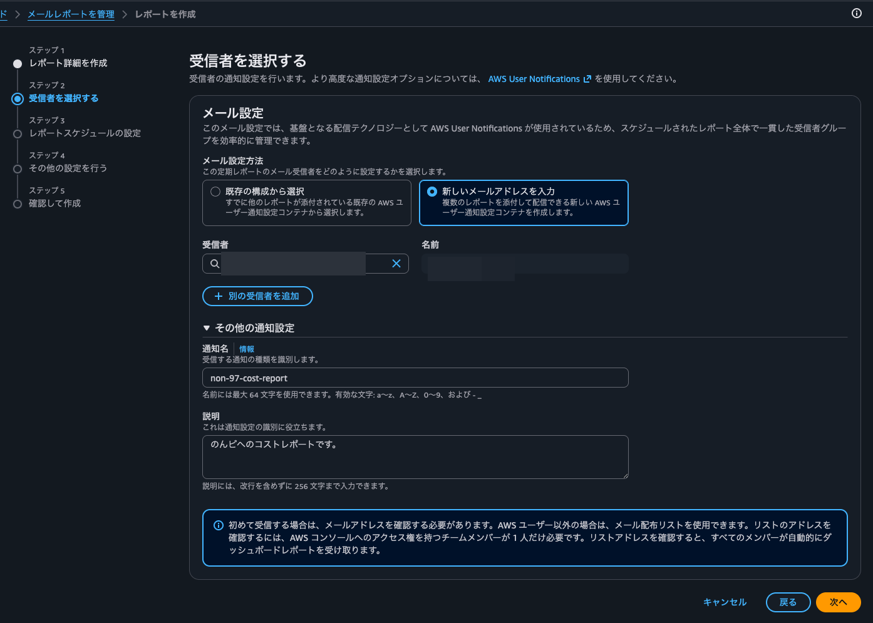Image resolution: width=873 pixels, height=623 pixels.
Task: Edit the non-97-cost-report notification name field
Action: click(x=415, y=378)
